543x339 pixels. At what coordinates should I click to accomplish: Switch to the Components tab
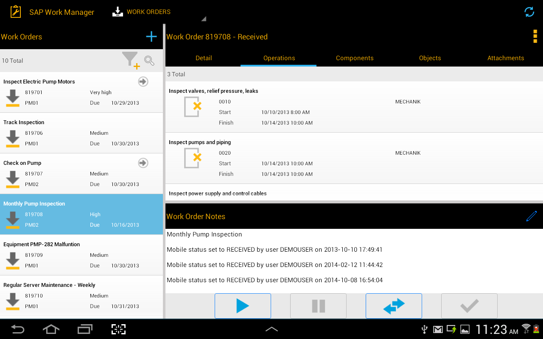(x=355, y=58)
